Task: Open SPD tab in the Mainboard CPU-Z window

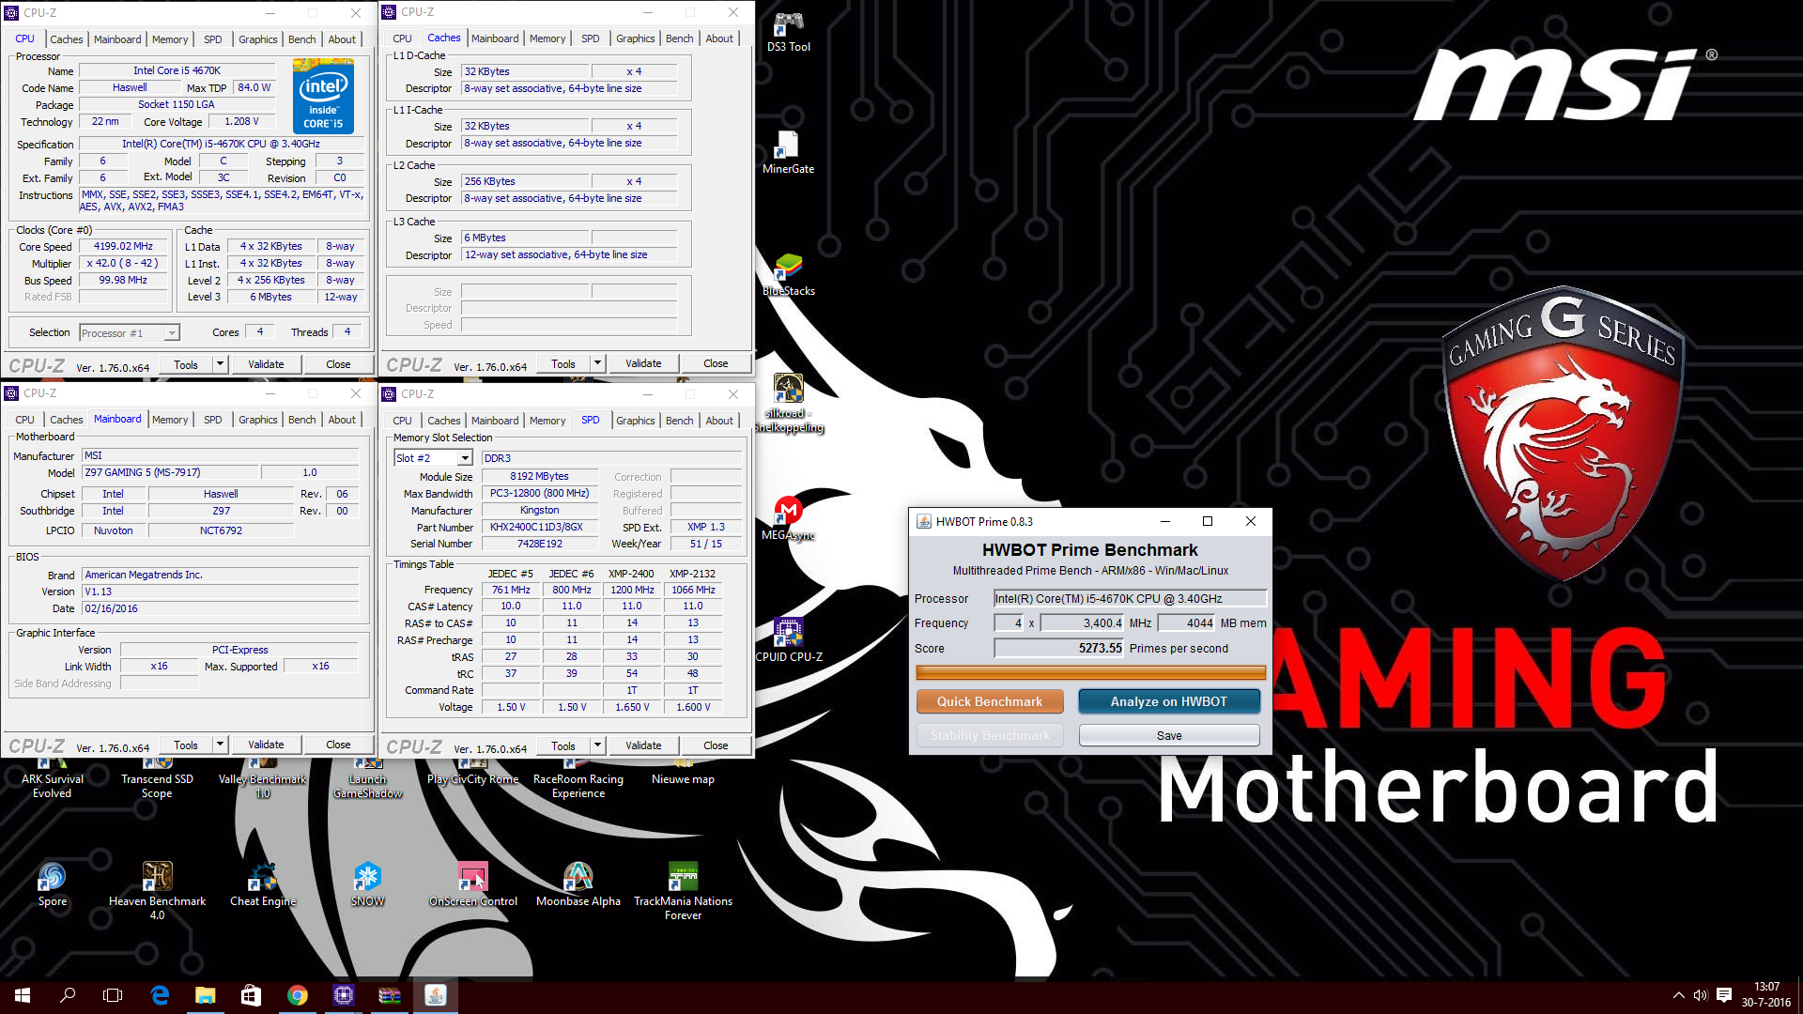Action: tap(213, 420)
